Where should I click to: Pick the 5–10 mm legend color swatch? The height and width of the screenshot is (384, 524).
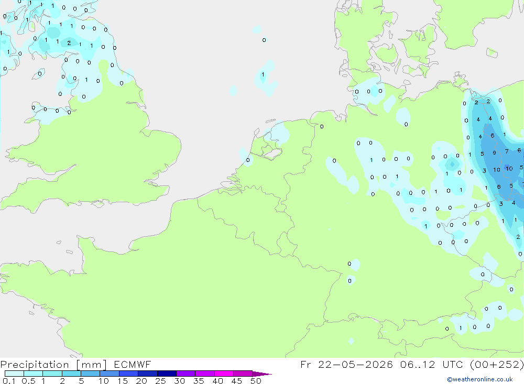[x=91, y=374]
